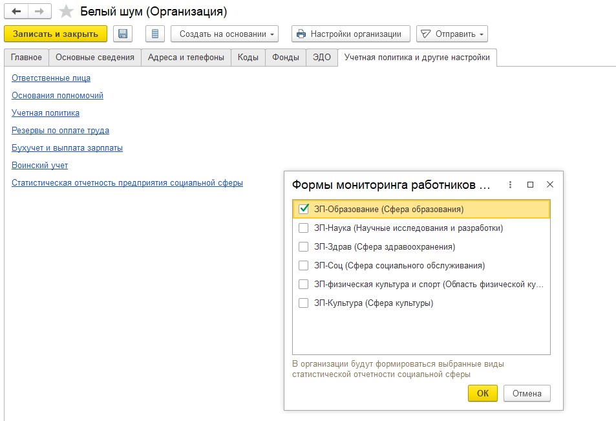Click the forward navigation arrow

[39, 12]
